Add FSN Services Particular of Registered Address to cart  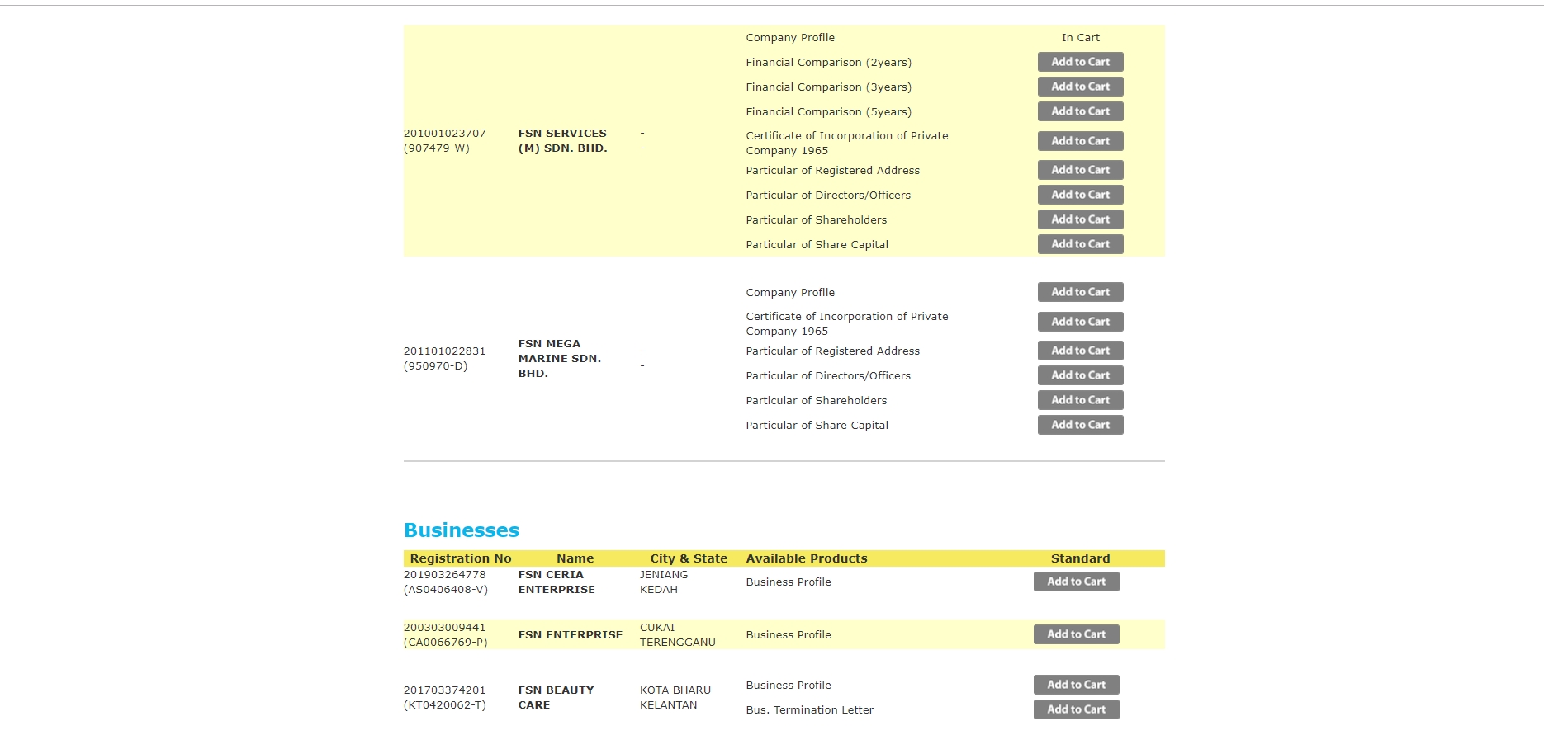click(1080, 170)
